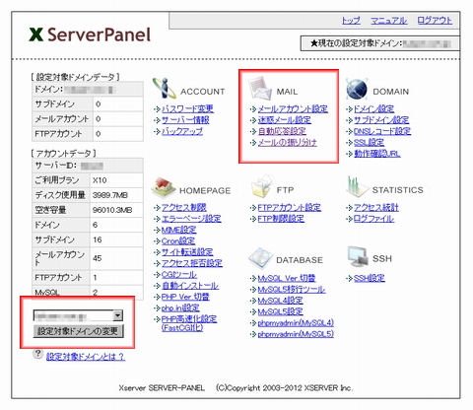The width and height of the screenshot is (473, 410).
Task: Open SSH設定 link
Action: [370, 278]
